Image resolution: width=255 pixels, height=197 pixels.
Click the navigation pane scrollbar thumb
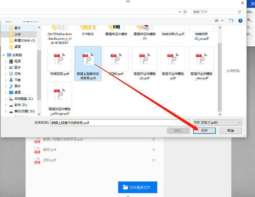39,75
